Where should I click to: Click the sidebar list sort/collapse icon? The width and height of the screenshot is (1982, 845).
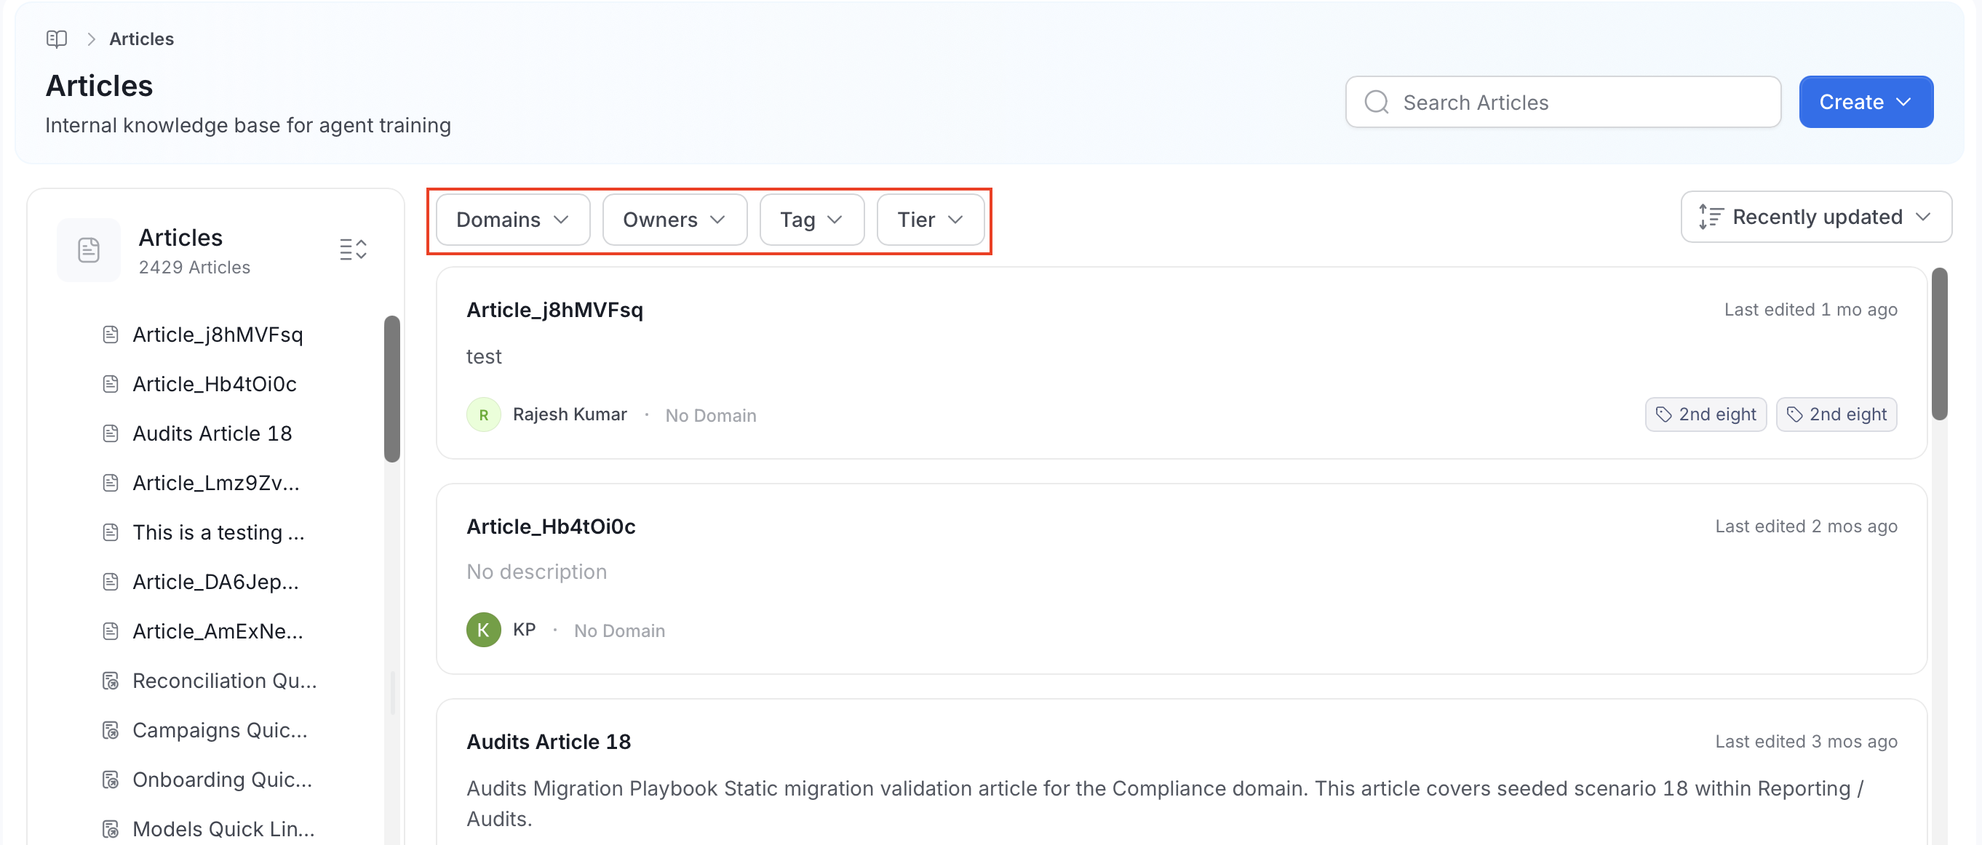353,250
